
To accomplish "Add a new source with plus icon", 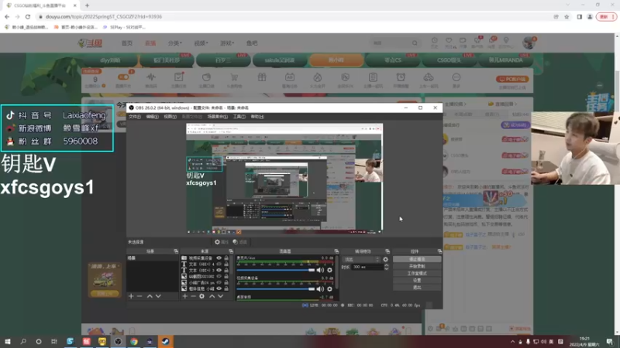I will [x=184, y=296].
